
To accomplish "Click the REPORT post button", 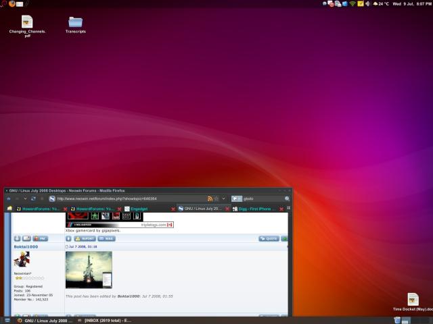I will pyautogui.click(x=85, y=238).
